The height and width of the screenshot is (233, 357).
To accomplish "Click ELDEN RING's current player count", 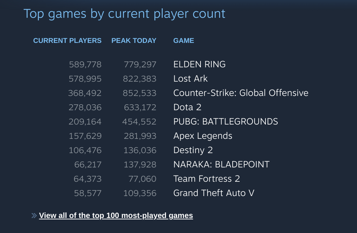I will pos(85,64).
